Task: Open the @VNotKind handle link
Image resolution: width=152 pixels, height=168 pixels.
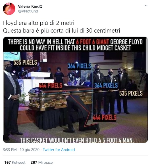Action: coord(28,11)
